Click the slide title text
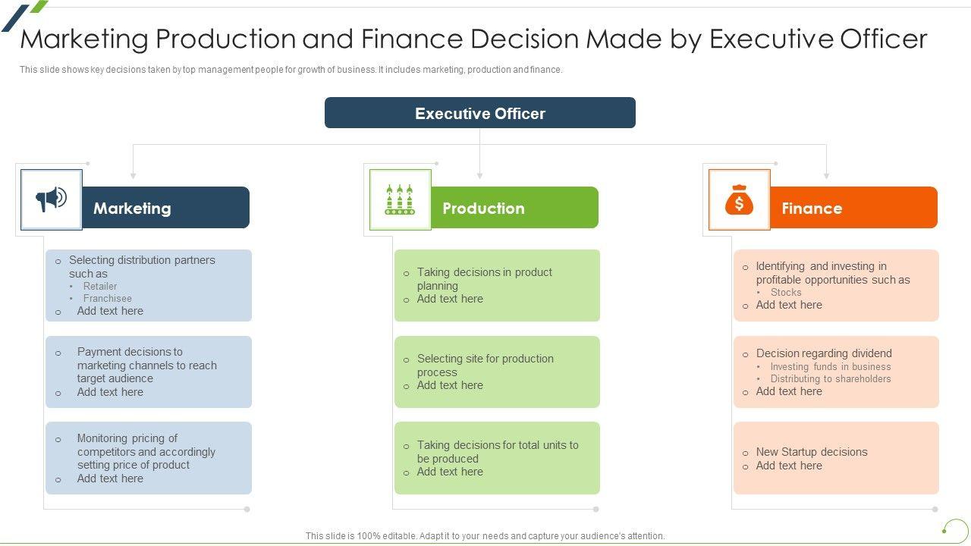Screen dimensions: 971x546 [x=473, y=39]
